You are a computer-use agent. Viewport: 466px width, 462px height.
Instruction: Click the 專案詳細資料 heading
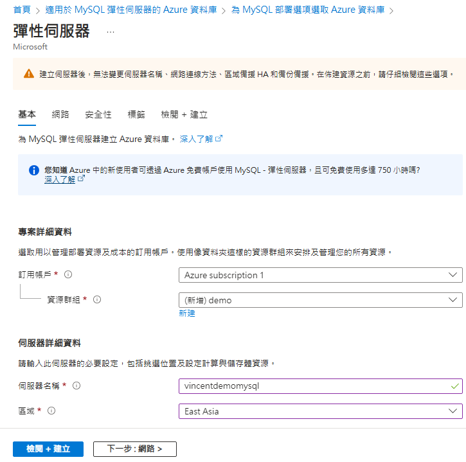pos(45,232)
